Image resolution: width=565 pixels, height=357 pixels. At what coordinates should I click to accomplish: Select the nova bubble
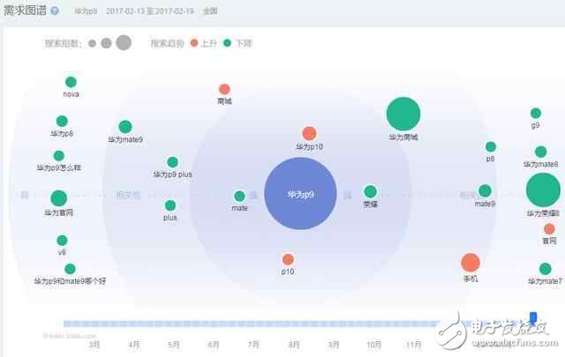[71, 82]
